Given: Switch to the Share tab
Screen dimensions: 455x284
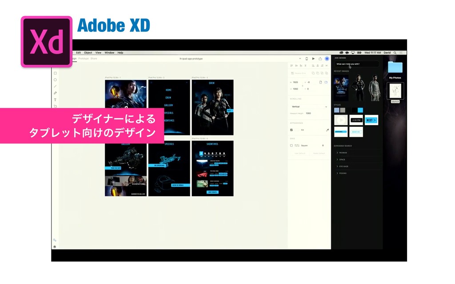Looking at the screenshot, I should [94, 59].
